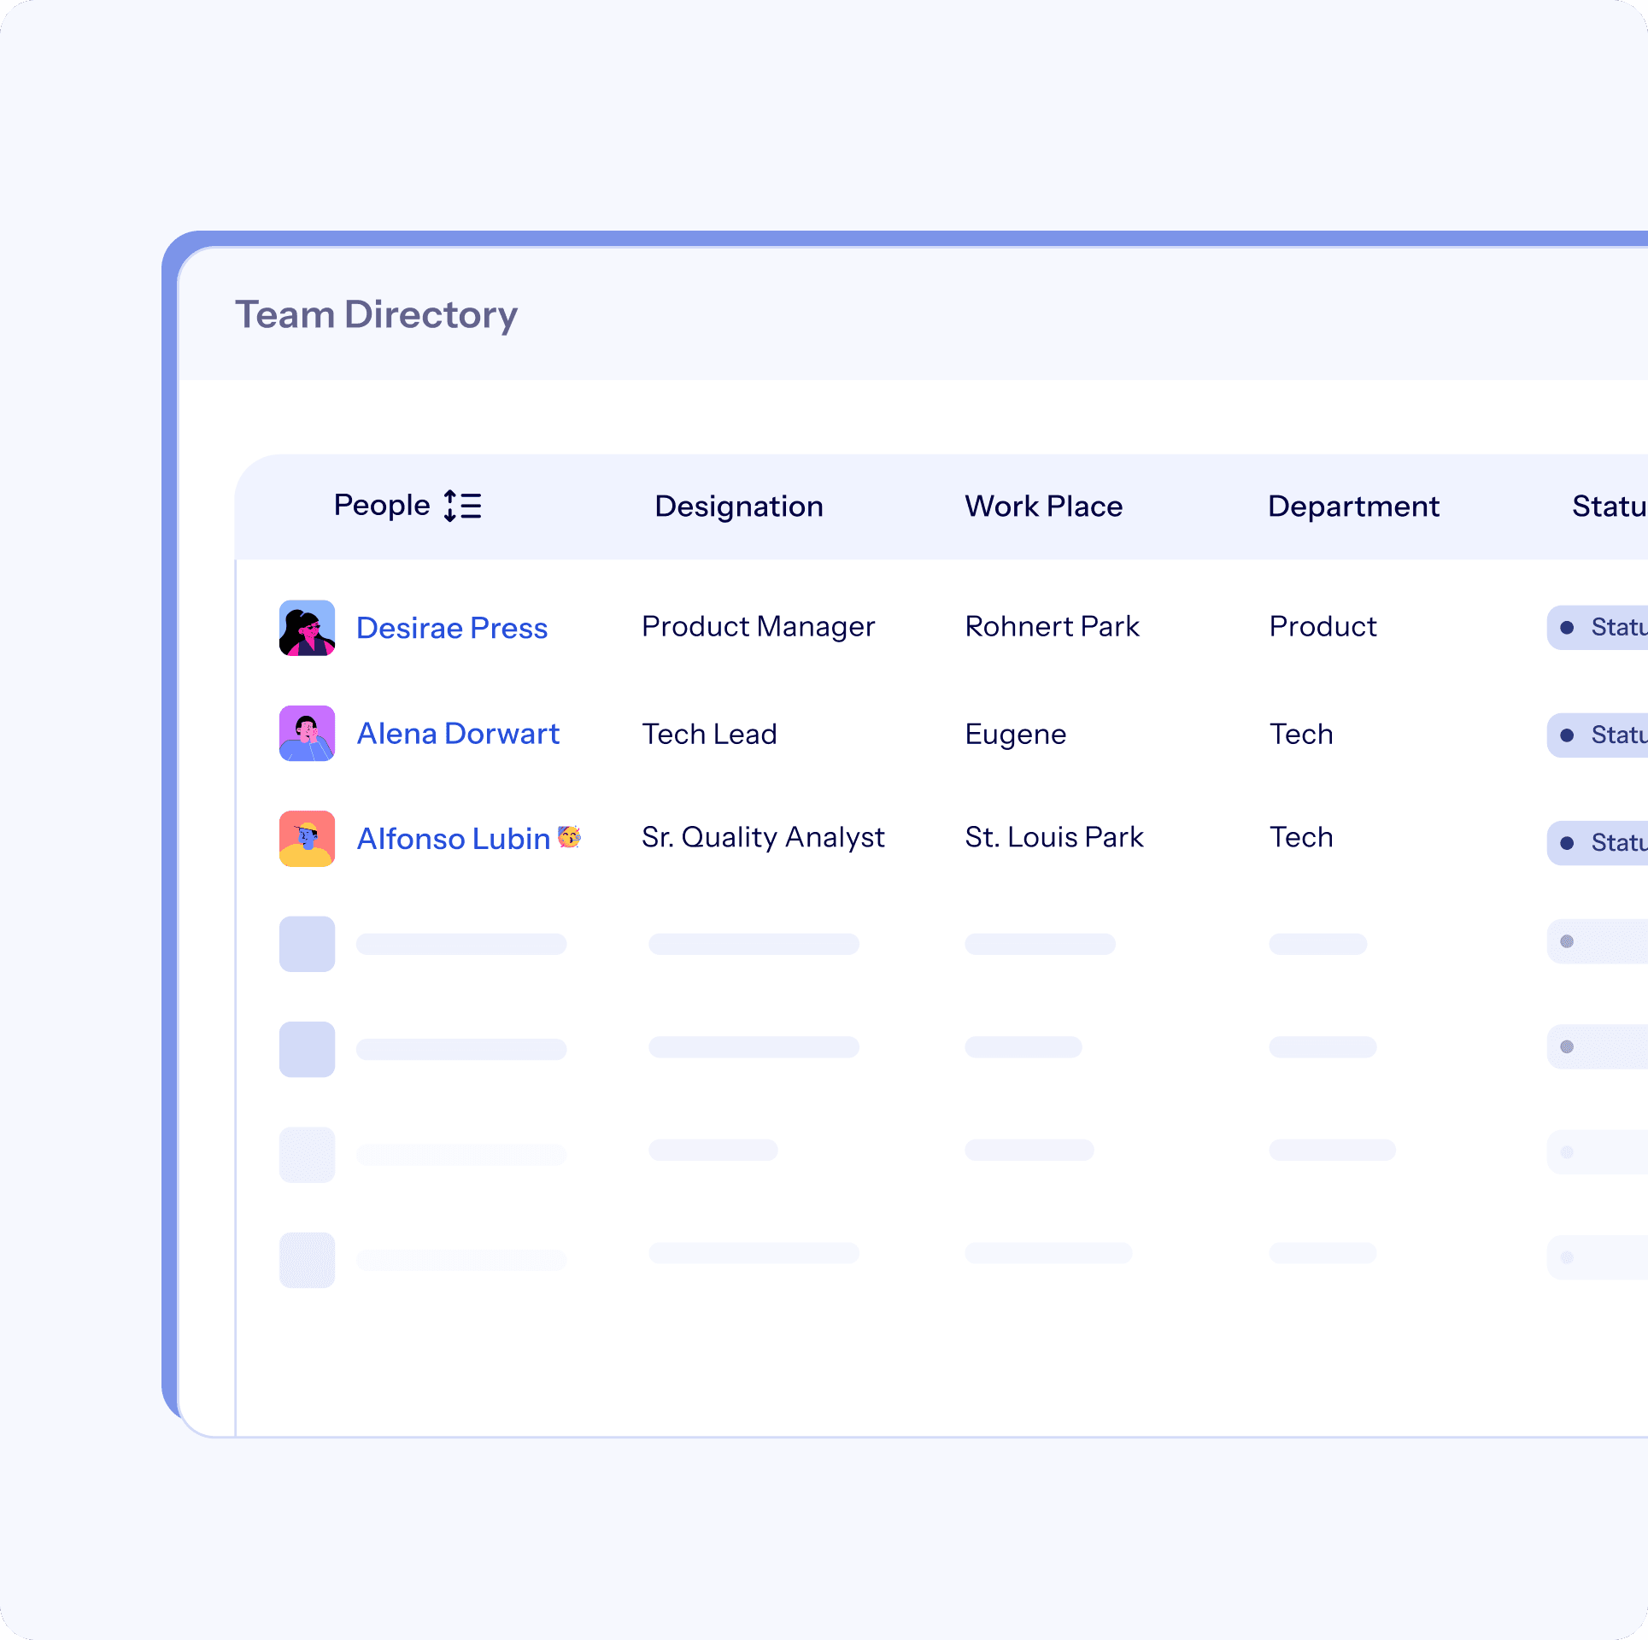Click the emoji next to Alfonso Lubin
The width and height of the screenshot is (1648, 1640).
[569, 837]
